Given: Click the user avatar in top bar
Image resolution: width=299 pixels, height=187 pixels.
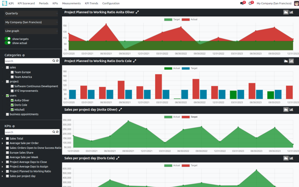Looking at the screenshot, I should [x=297, y=3].
